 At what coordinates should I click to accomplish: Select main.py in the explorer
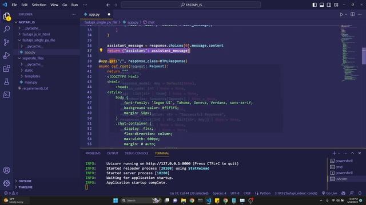[x=31, y=82]
